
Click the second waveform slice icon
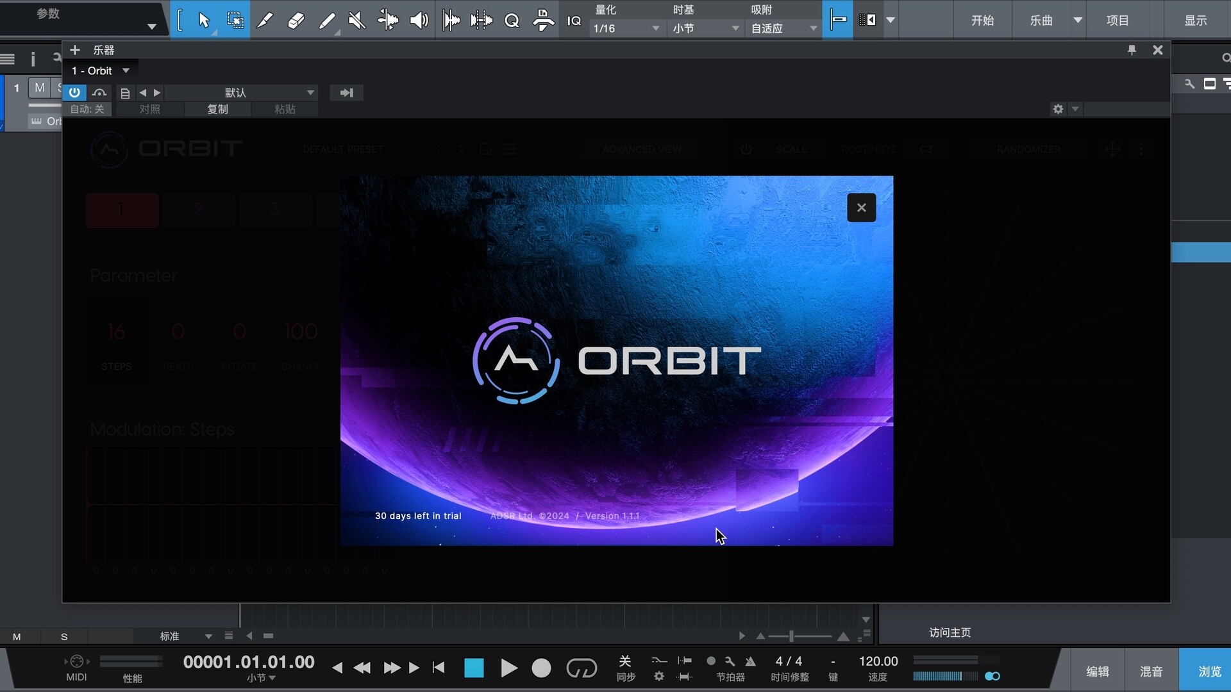click(x=482, y=21)
